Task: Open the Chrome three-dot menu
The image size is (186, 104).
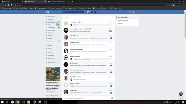Action: [184, 5]
